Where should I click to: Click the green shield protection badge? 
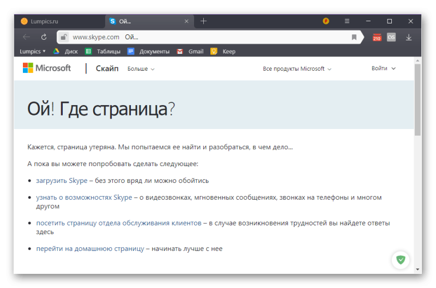(401, 260)
